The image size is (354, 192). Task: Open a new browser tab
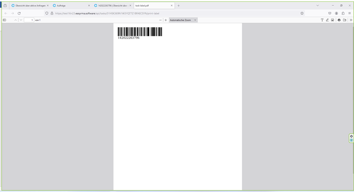[179, 5]
